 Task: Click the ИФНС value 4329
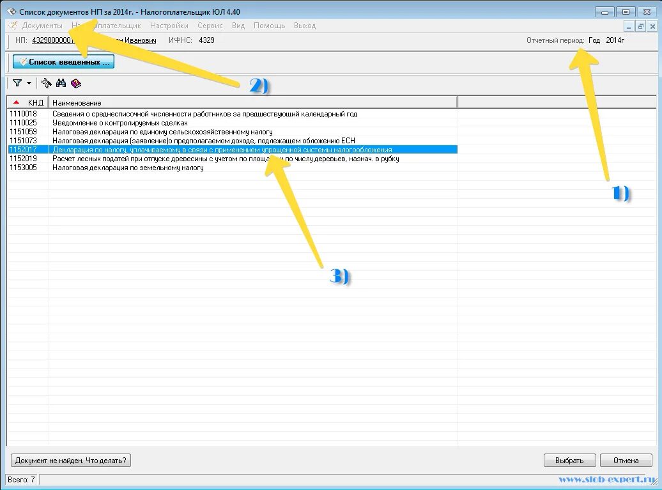206,40
